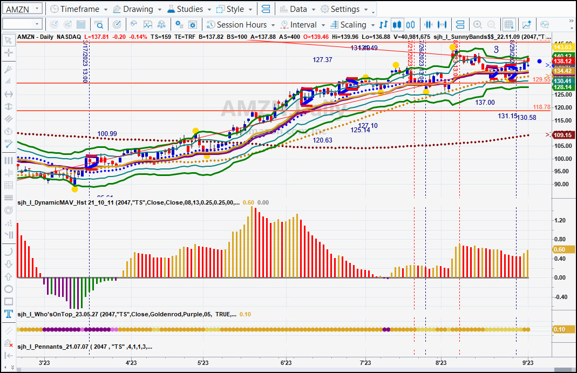577x373 pixels.
Task: Click the zoom in magnifier icon
Action: (x=477, y=25)
